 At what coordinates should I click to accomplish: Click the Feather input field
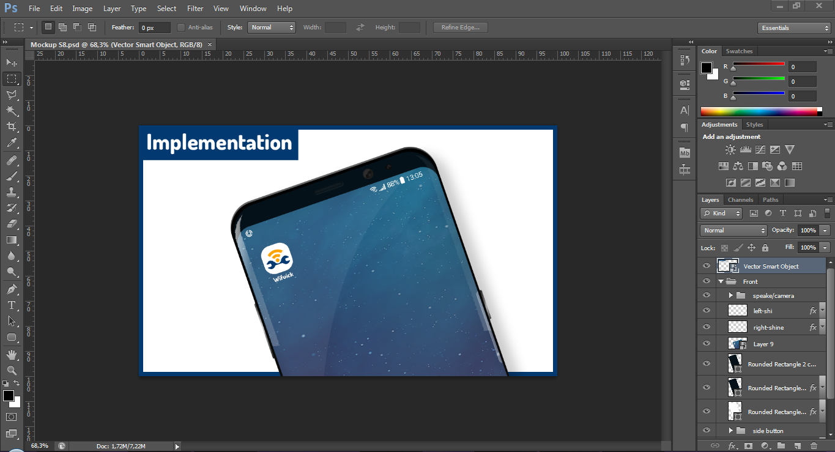pyautogui.click(x=155, y=28)
